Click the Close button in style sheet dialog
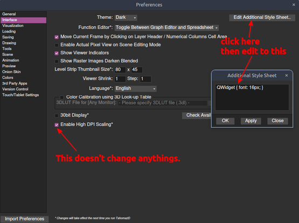Viewport: 299px width, 223px height. [277, 121]
